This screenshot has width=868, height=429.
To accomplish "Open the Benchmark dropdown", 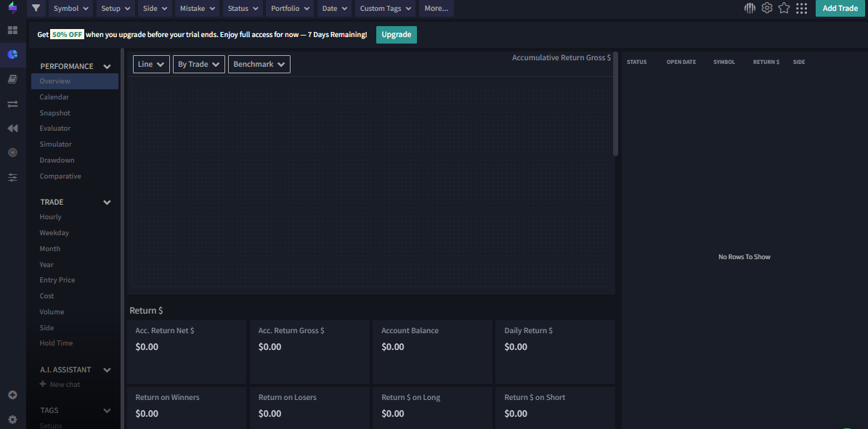I will coord(259,64).
